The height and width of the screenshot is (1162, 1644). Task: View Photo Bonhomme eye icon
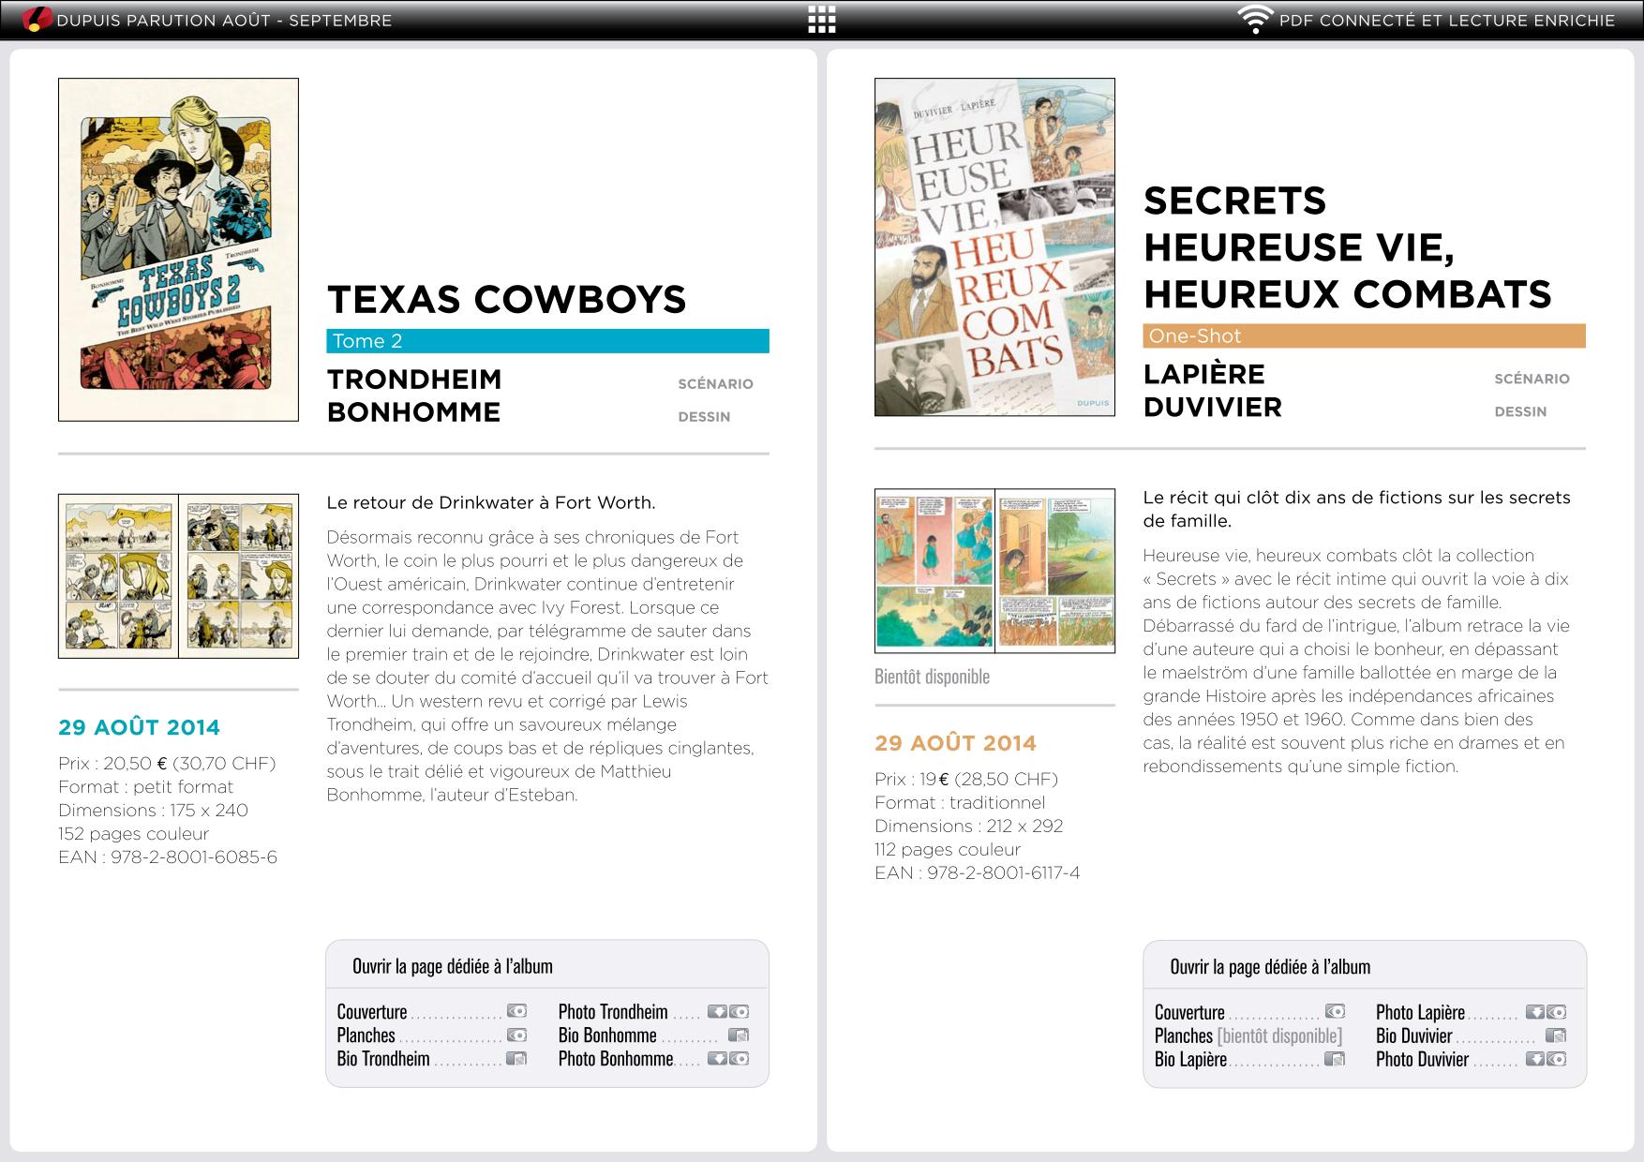[x=740, y=1059]
